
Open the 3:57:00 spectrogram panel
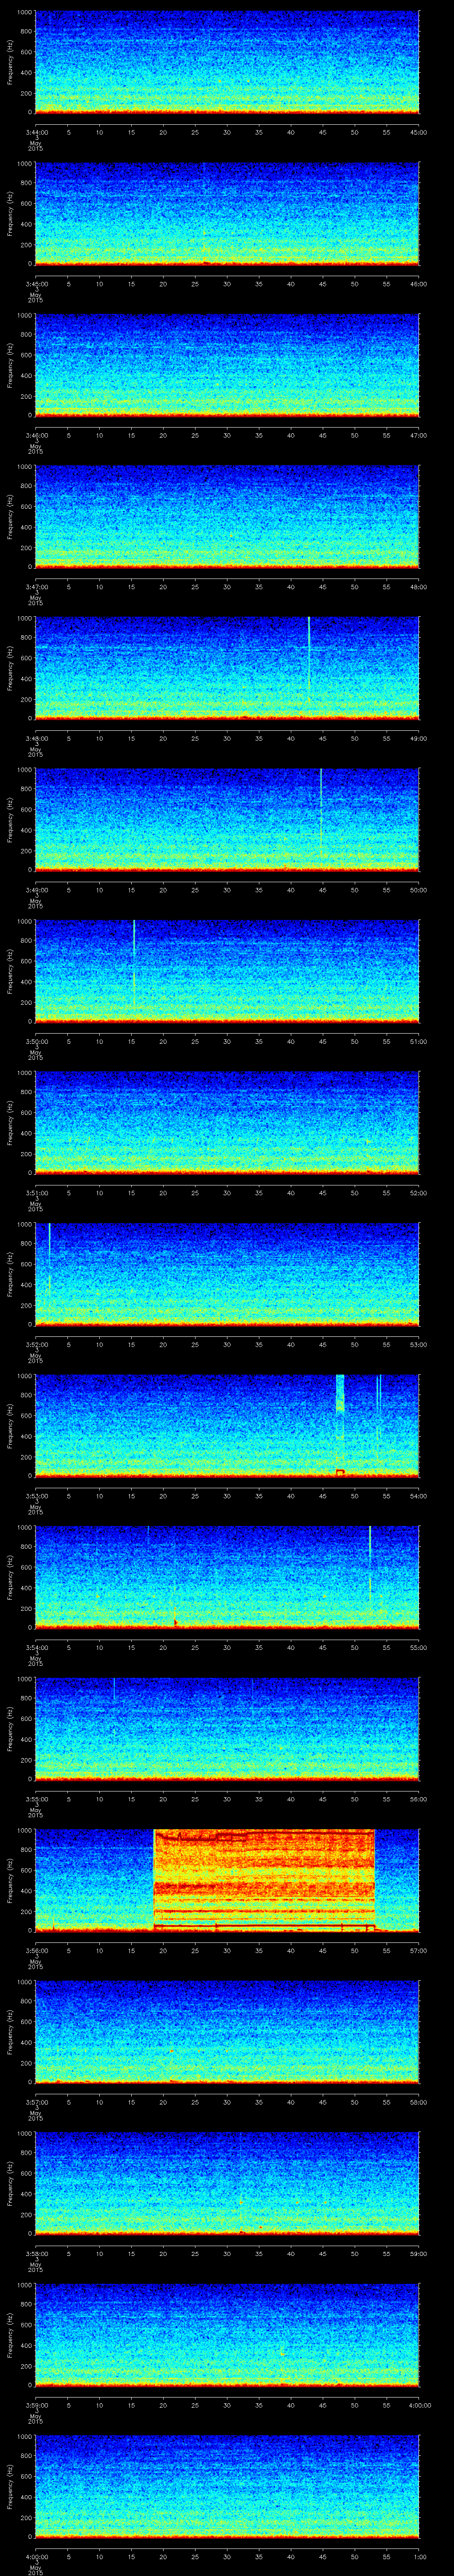point(227,2032)
